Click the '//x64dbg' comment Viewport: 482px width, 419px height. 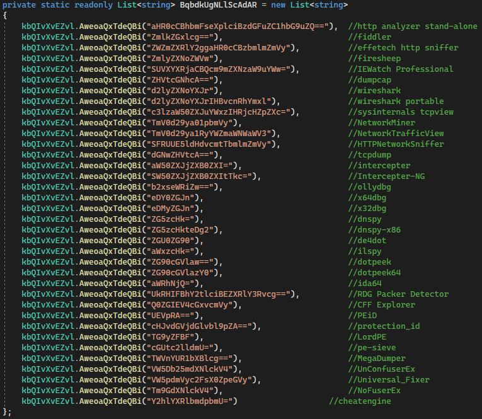(367, 198)
